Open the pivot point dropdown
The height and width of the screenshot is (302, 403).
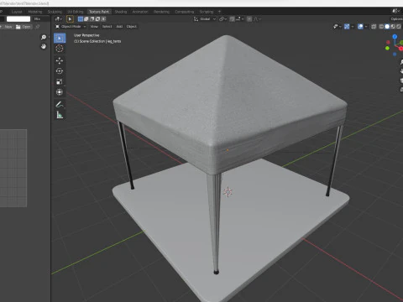(222, 19)
